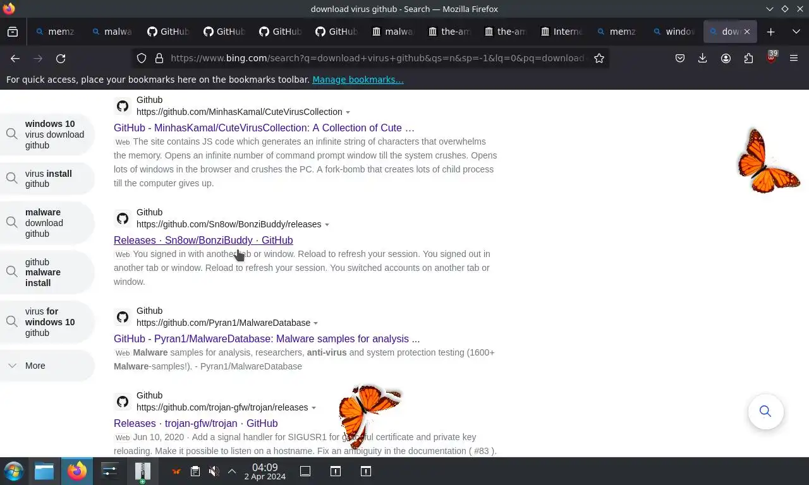Click GitHub favicon of trojan-gfw result
The image size is (809, 485).
click(x=123, y=402)
